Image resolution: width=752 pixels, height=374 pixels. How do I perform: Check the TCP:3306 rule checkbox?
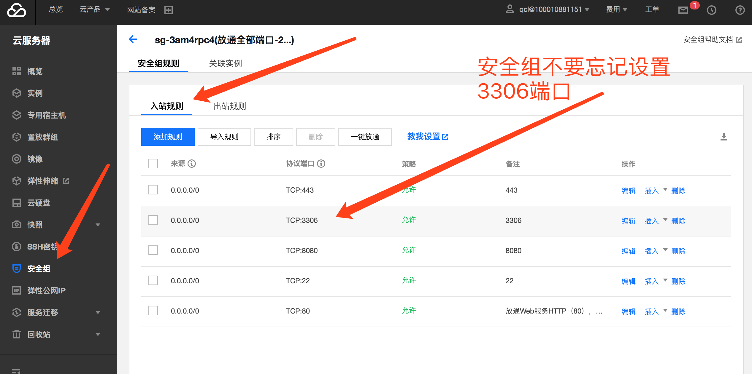click(153, 220)
